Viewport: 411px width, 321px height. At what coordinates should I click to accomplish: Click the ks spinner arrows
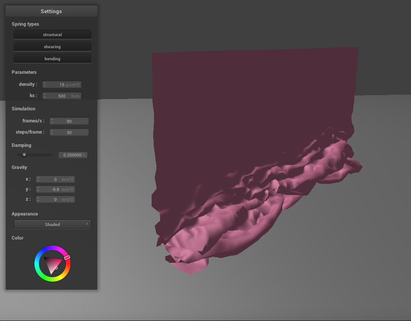pyautogui.click(x=45, y=96)
